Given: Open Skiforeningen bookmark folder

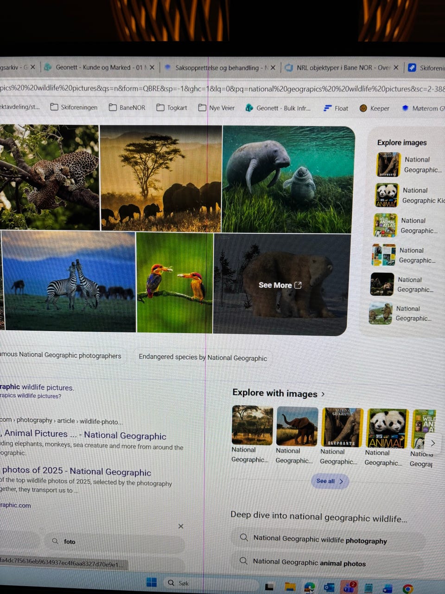Looking at the screenshot, I should coord(74,107).
